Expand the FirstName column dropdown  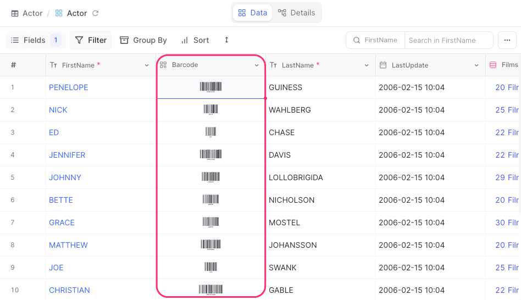147,65
